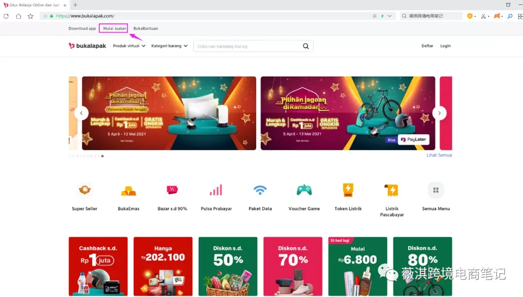Viewport: 523px width, 297px height.
Task: Open the Bazar s.d 90% icon
Action: point(172,190)
